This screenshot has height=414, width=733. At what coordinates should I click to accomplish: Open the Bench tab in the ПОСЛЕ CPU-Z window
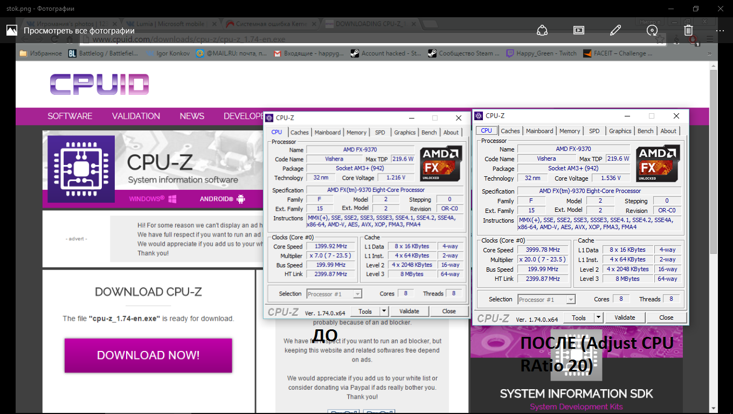tap(646, 131)
